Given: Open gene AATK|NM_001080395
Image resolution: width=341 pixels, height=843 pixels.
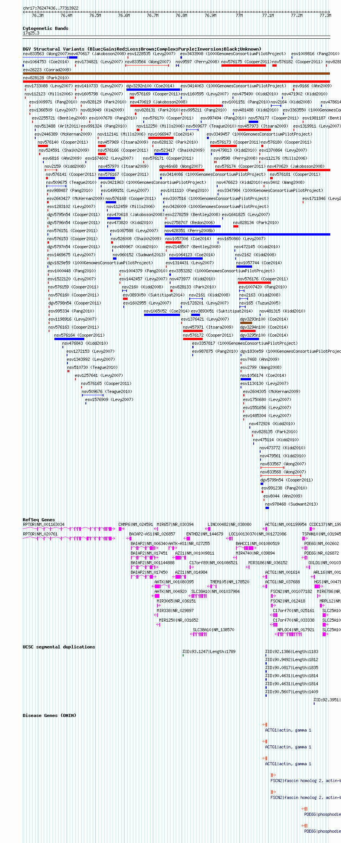Looking at the screenshot, I should click(x=174, y=582).
